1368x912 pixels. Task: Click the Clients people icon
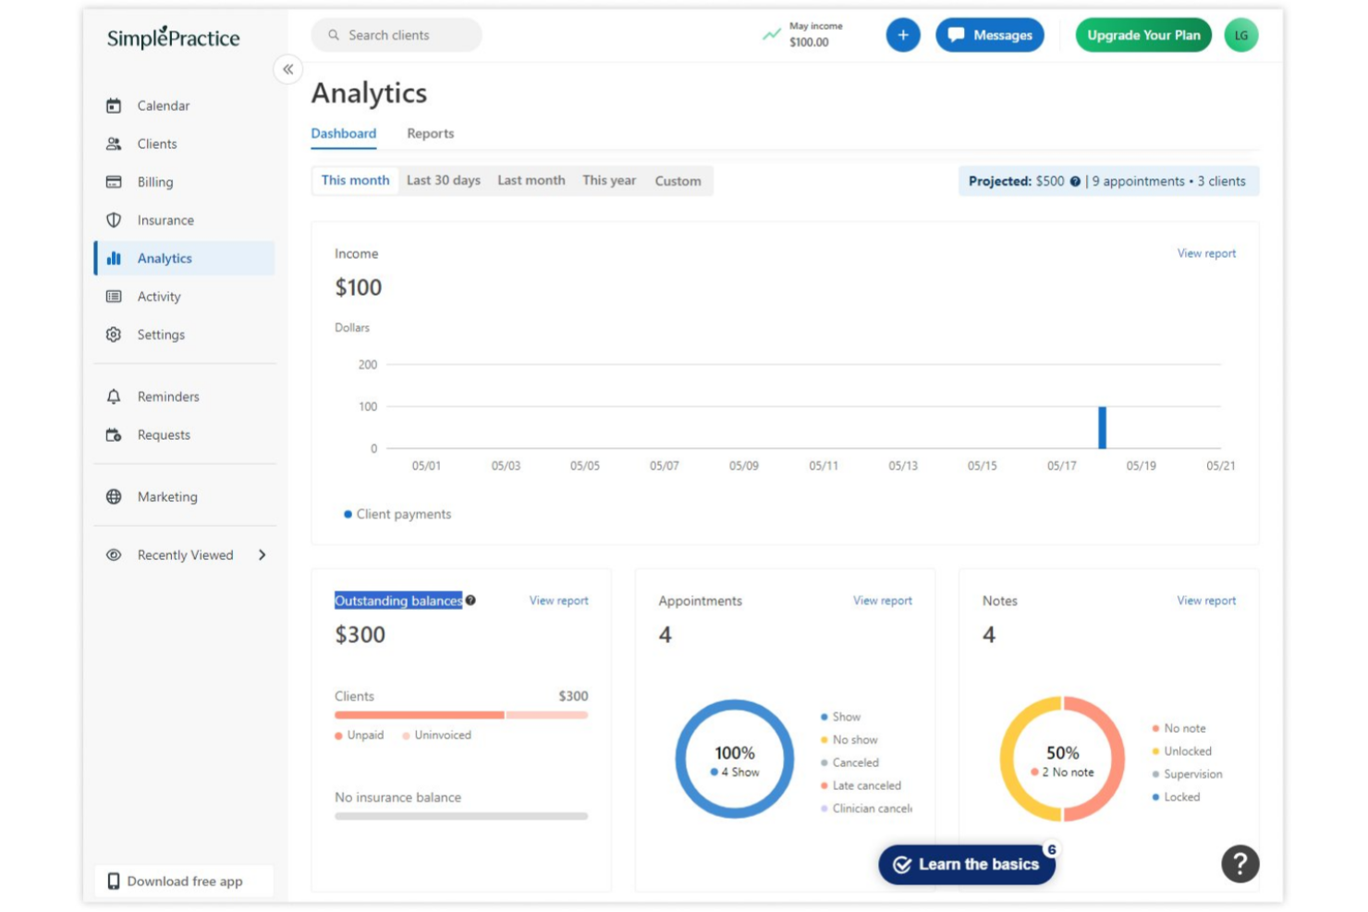(114, 144)
